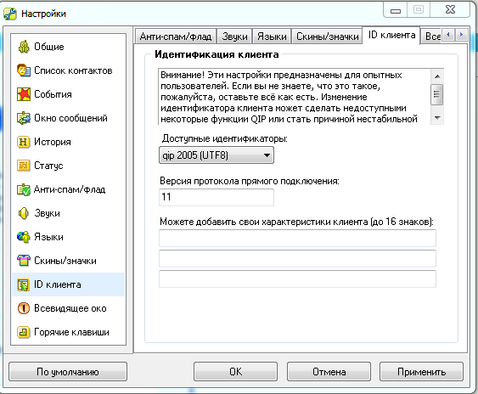478x394 pixels.
Task: Show previous tabs with left arrow
Action: coord(448,35)
